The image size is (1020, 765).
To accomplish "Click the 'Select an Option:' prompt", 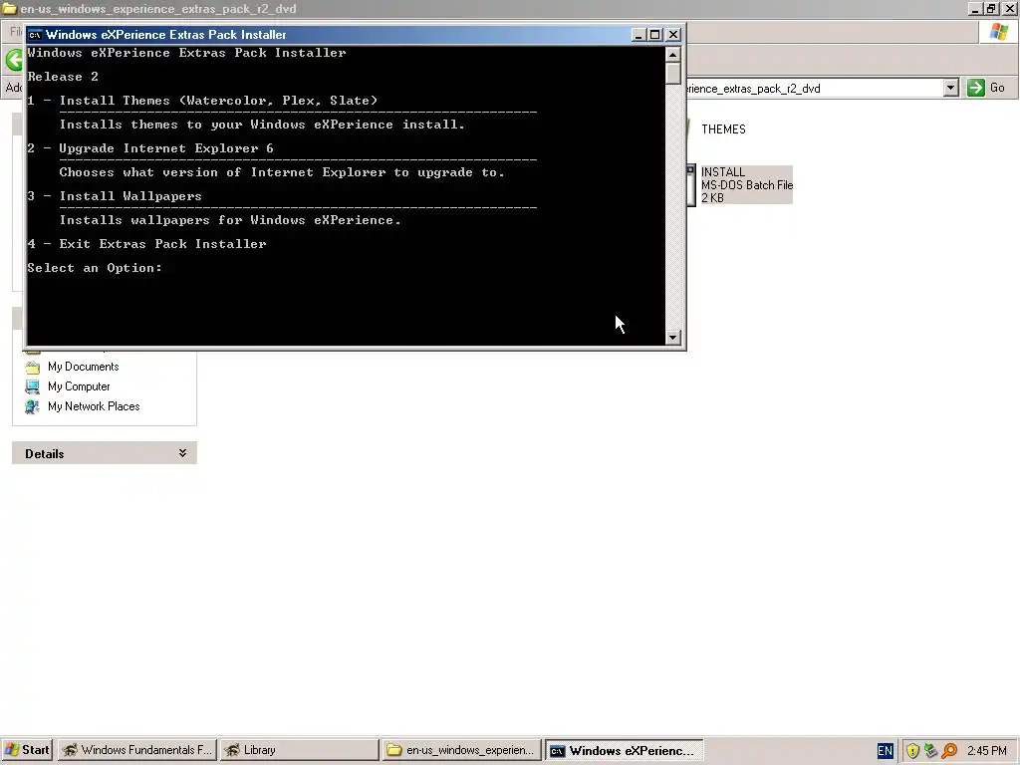I will (x=95, y=268).
